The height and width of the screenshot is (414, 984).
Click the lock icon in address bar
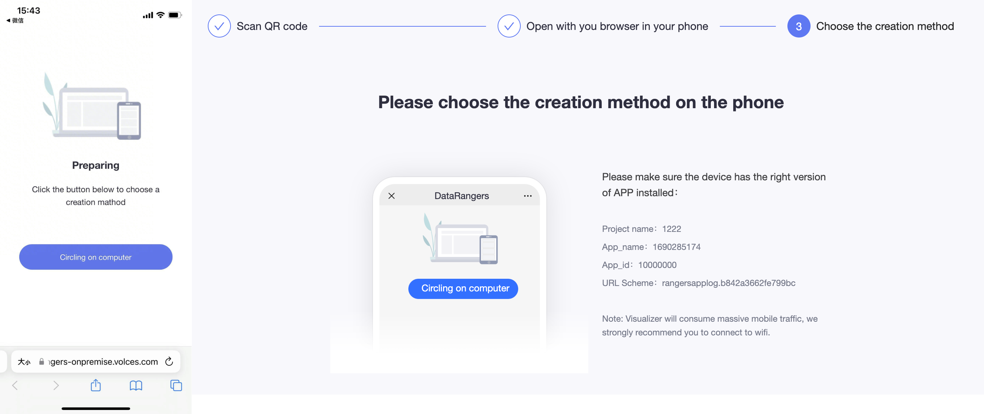coord(42,361)
